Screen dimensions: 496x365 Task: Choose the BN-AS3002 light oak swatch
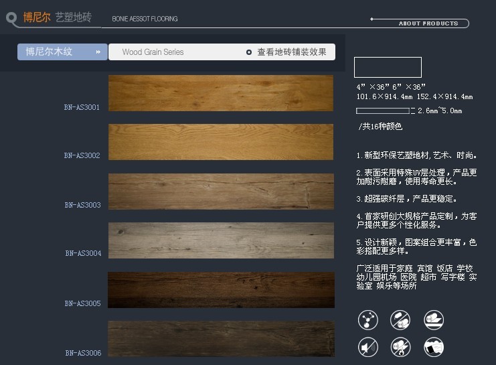click(x=221, y=142)
